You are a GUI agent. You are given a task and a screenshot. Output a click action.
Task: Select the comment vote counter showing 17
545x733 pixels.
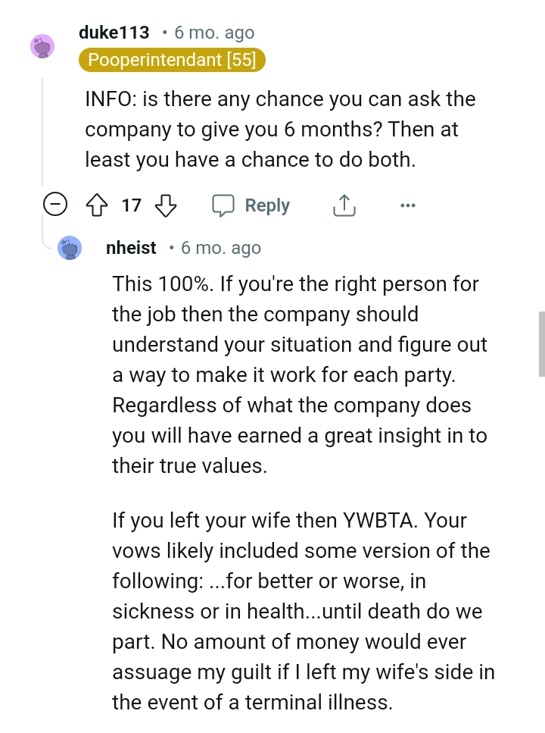[131, 205]
